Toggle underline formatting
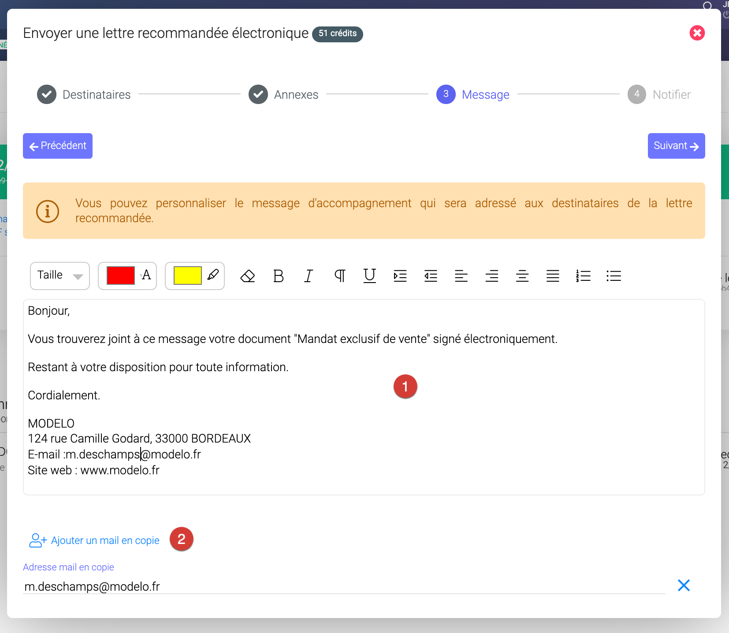 [x=370, y=276]
